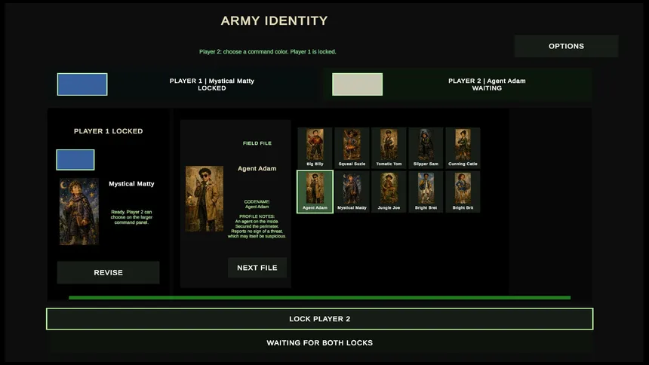649x365 pixels.
Task: Click the Army Identity title
Action: point(274,20)
